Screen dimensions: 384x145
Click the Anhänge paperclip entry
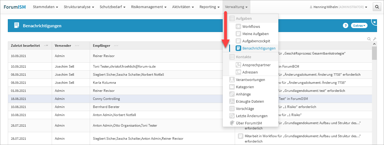tap(243, 94)
